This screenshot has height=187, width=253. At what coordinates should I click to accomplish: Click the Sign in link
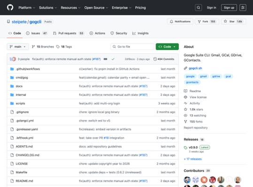coord(211,7)
